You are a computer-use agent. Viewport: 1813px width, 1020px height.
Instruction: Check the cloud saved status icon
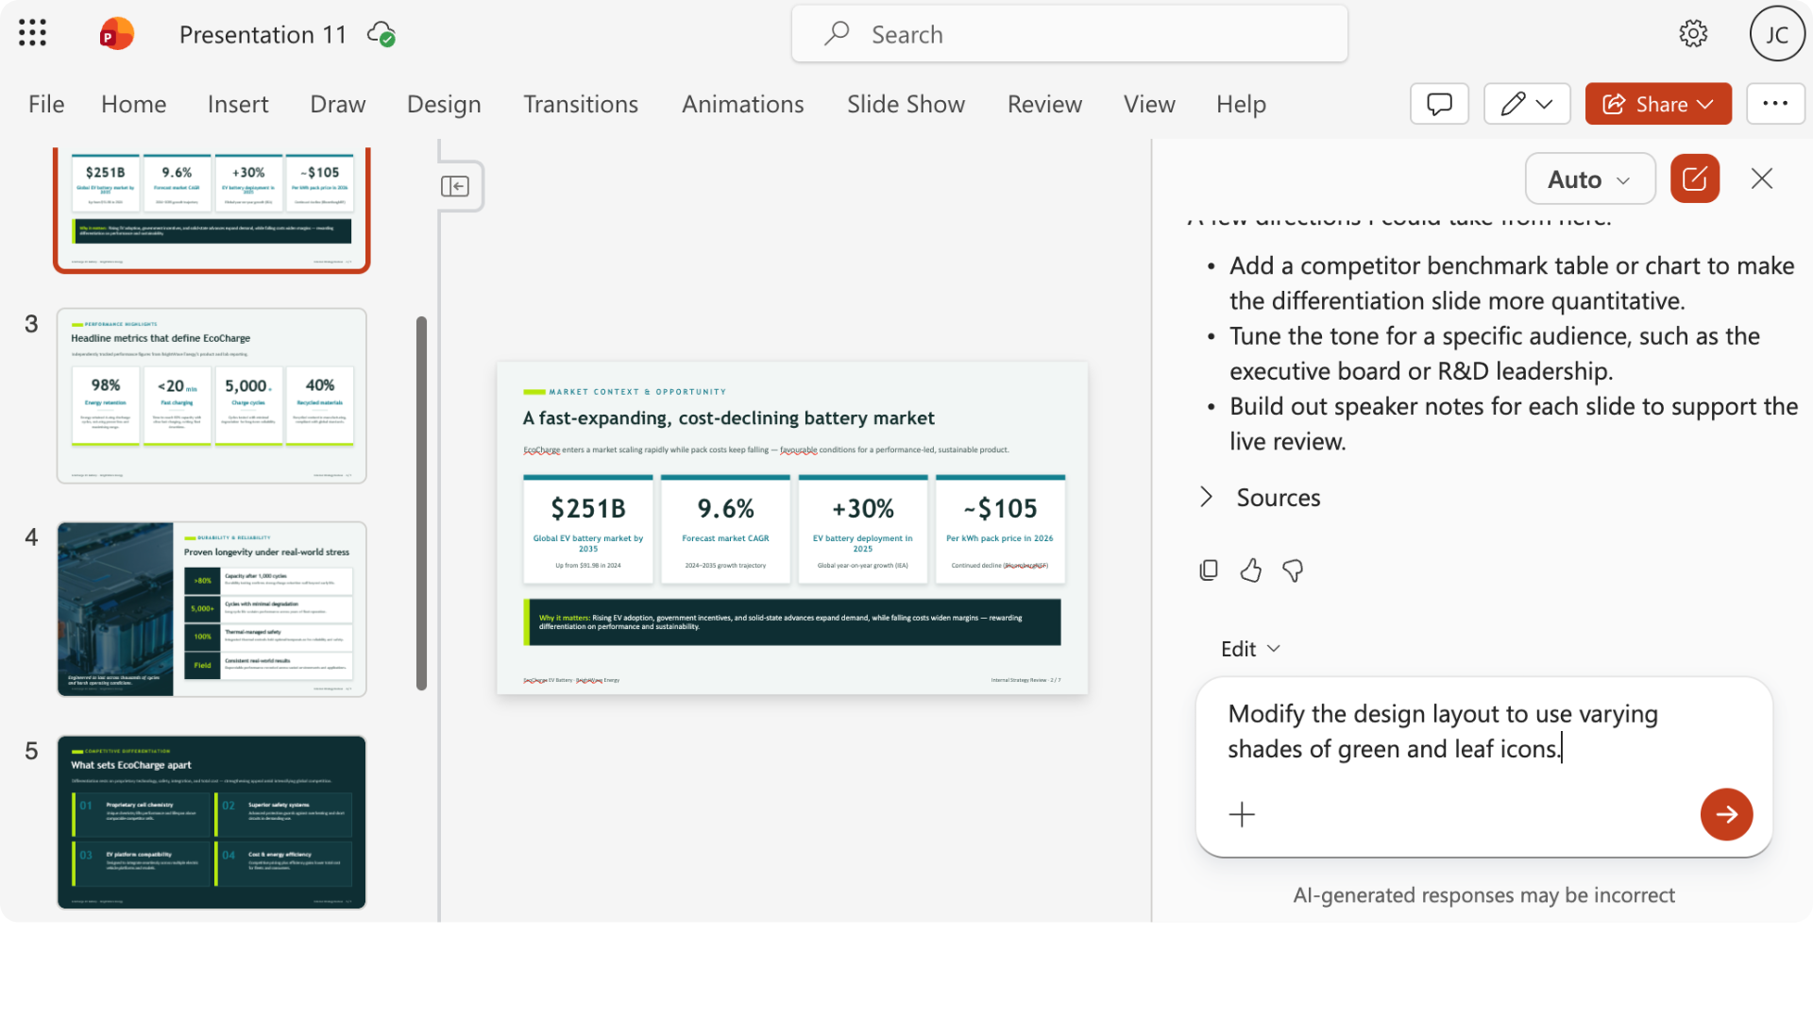tap(381, 35)
